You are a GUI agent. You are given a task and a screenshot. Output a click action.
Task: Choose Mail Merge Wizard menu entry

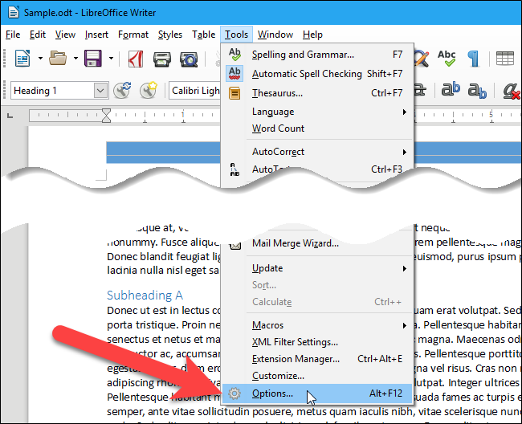[x=317, y=243]
